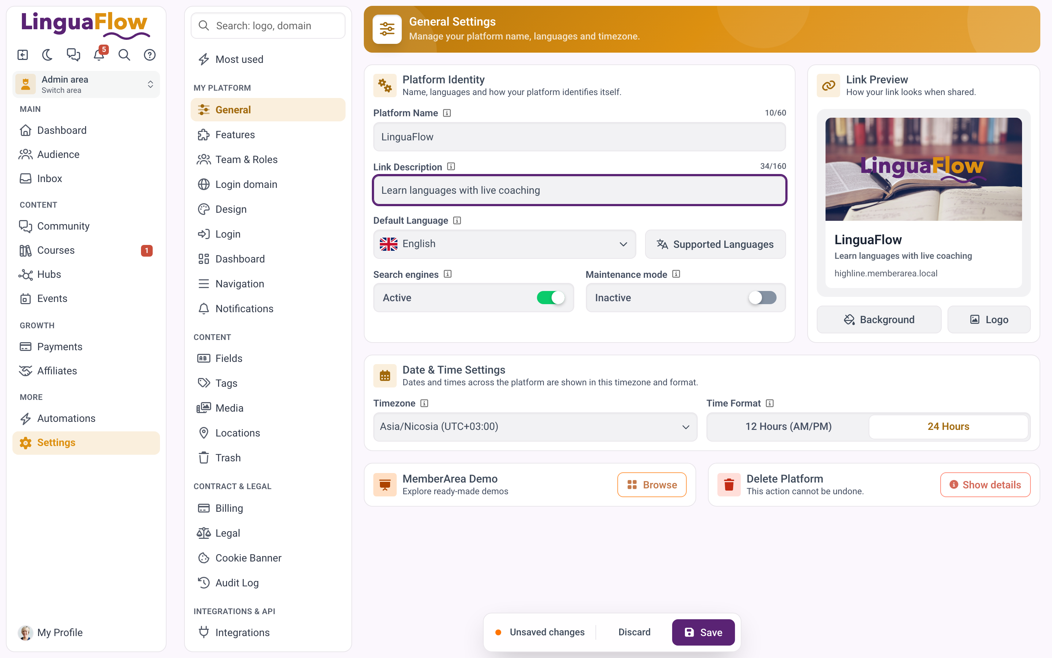Click the link preview book thumbnail

(x=923, y=169)
